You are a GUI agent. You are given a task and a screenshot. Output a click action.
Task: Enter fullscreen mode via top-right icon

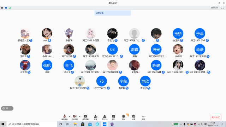click(x=222, y=8)
